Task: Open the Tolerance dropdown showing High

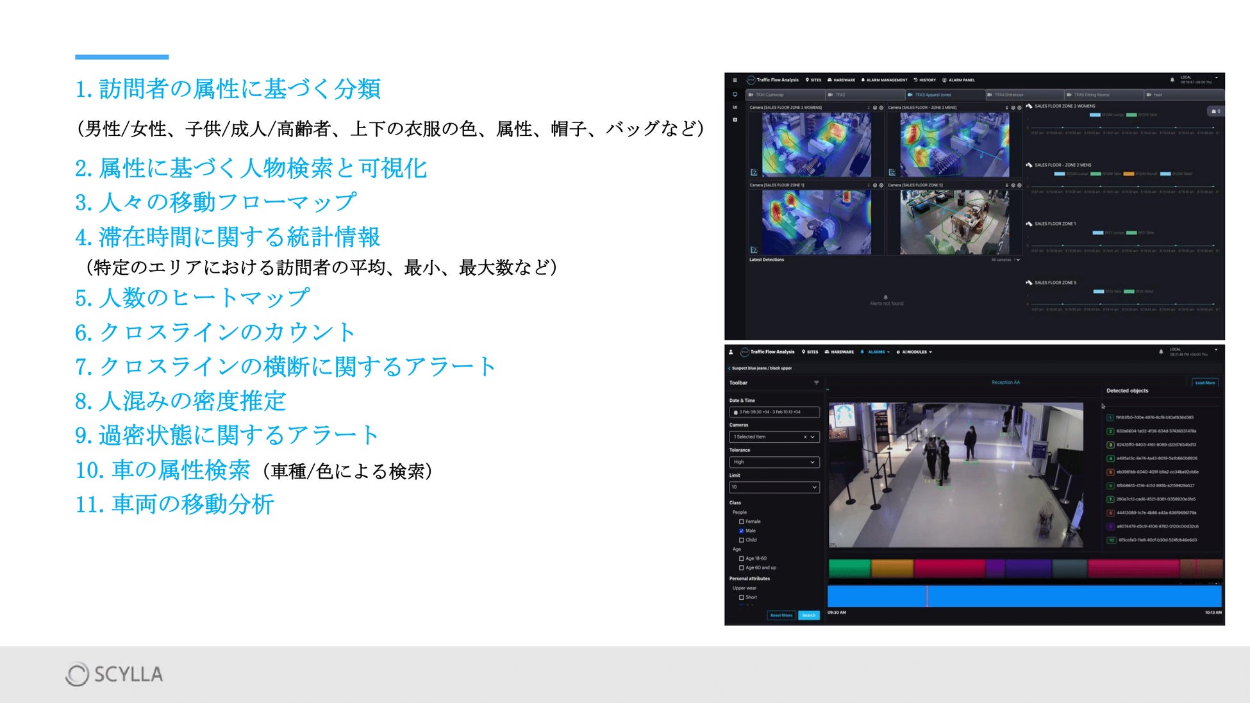Action: [x=774, y=462]
